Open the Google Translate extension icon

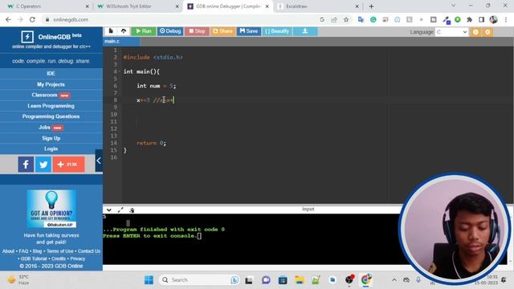(361, 19)
